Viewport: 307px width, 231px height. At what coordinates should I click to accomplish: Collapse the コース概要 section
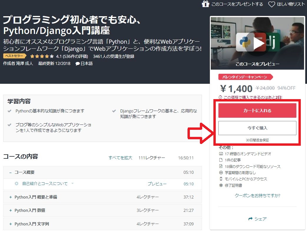(x=10, y=172)
